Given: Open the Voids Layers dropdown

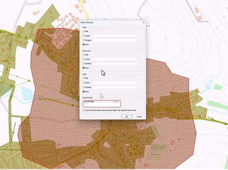Looking at the screenshot, I should point(116,36).
